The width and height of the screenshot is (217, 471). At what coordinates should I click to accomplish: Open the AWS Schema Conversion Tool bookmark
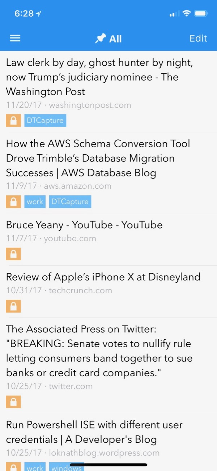[109, 173]
